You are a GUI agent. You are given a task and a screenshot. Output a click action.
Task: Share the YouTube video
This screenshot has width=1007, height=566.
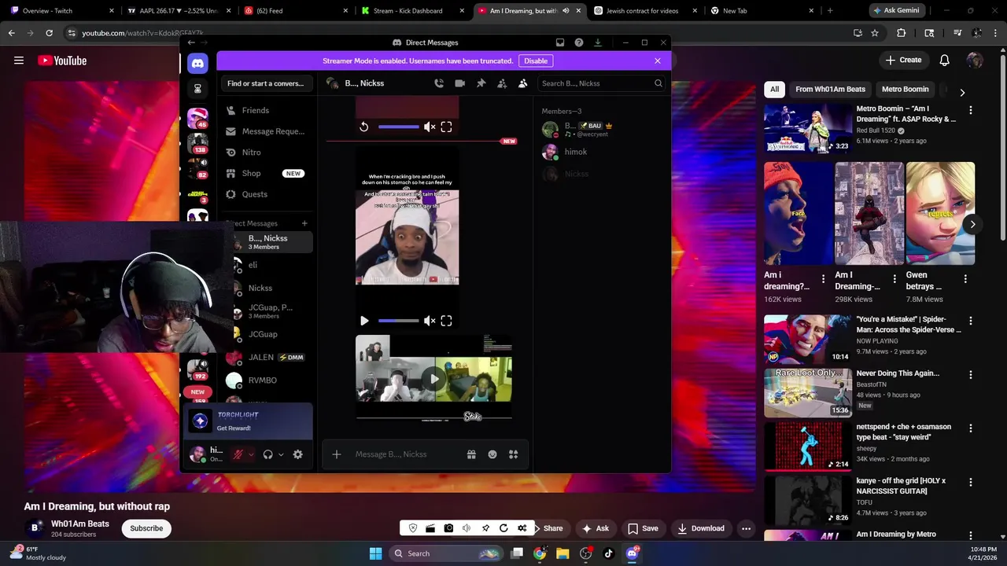(548, 528)
